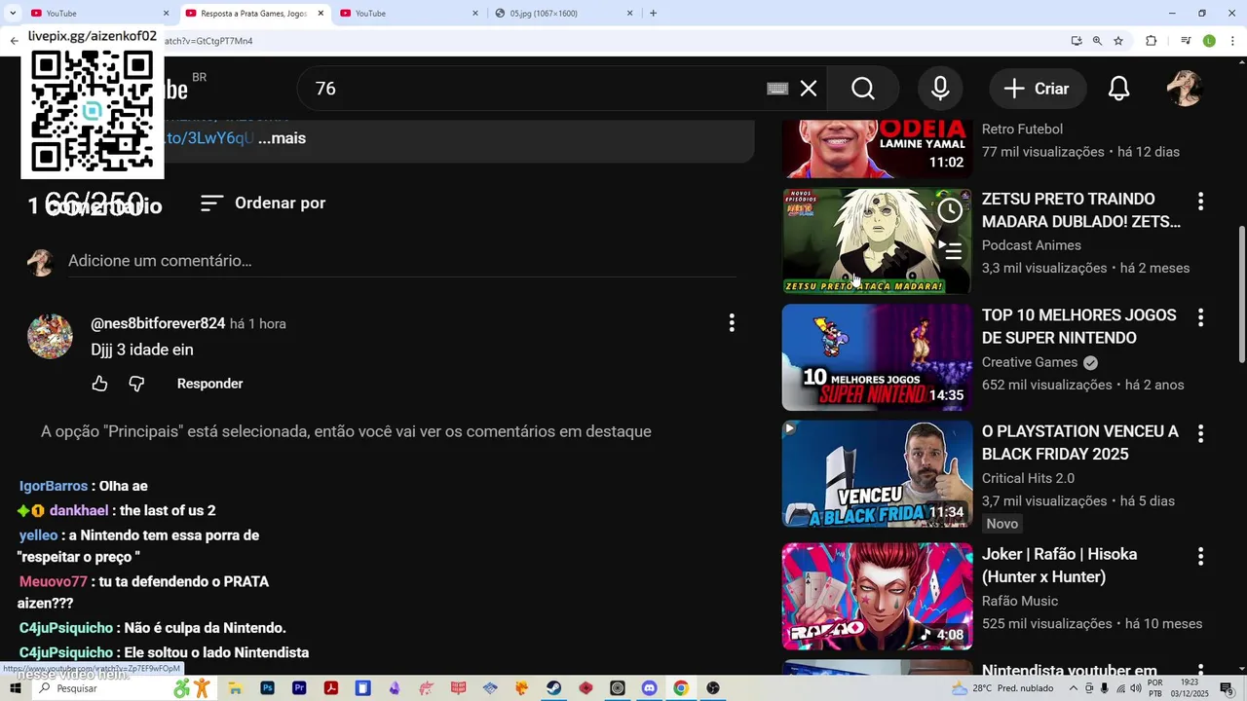This screenshot has height=701, width=1247.
Task: Open the Lamine Yamal 11:02 video thumbnail
Action: click(x=877, y=148)
